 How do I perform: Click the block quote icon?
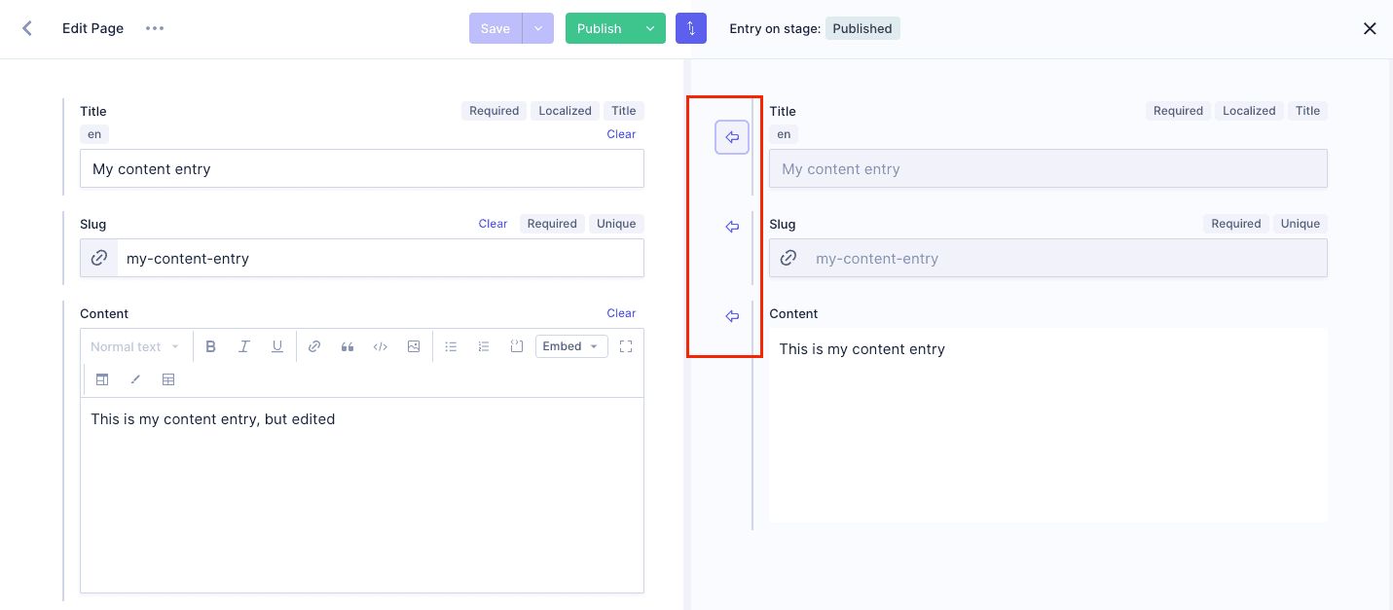pyautogui.click(x=348, y=346)
